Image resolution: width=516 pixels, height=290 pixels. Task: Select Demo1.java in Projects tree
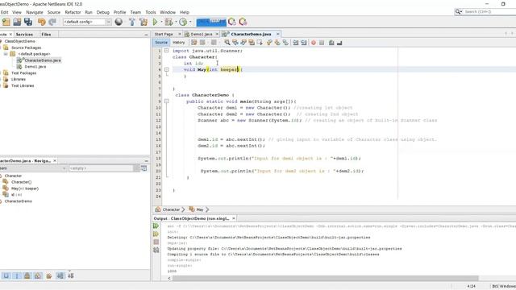pyautogui.click(x=35, y=67)
